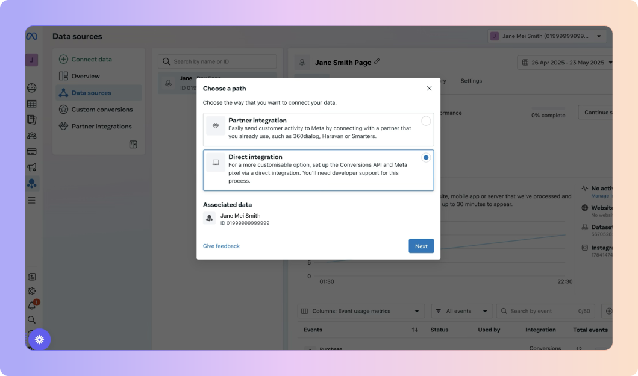Select the Partner integration radio button
Screen dimensions: 638x376
[425, 121]
